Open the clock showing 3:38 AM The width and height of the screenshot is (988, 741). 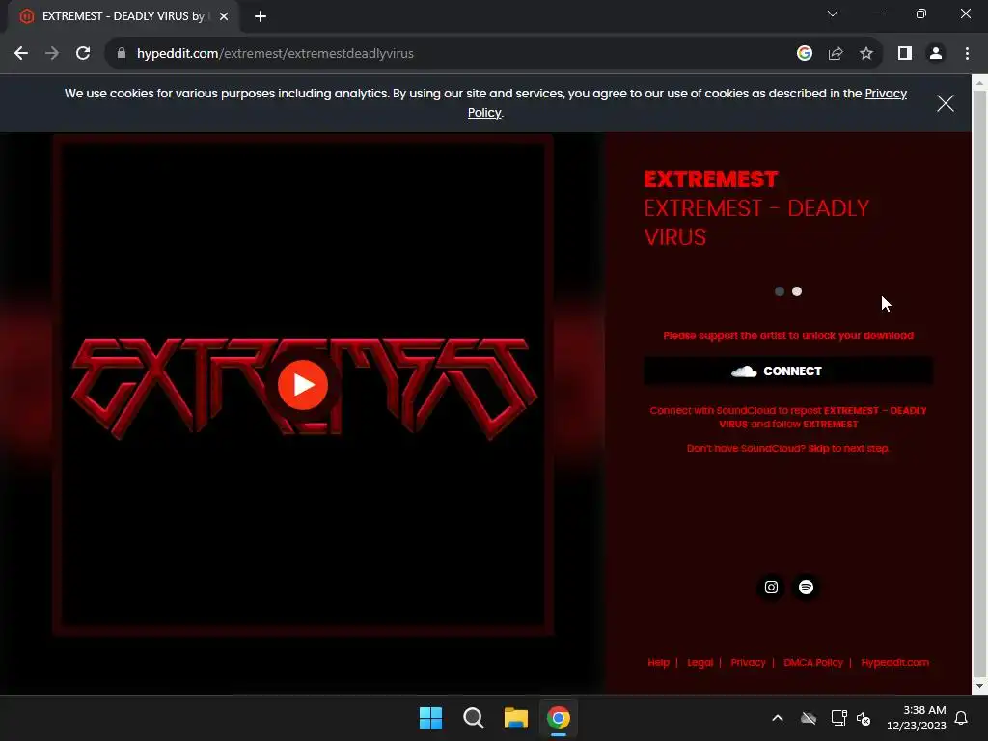click(x=917, y=718)
